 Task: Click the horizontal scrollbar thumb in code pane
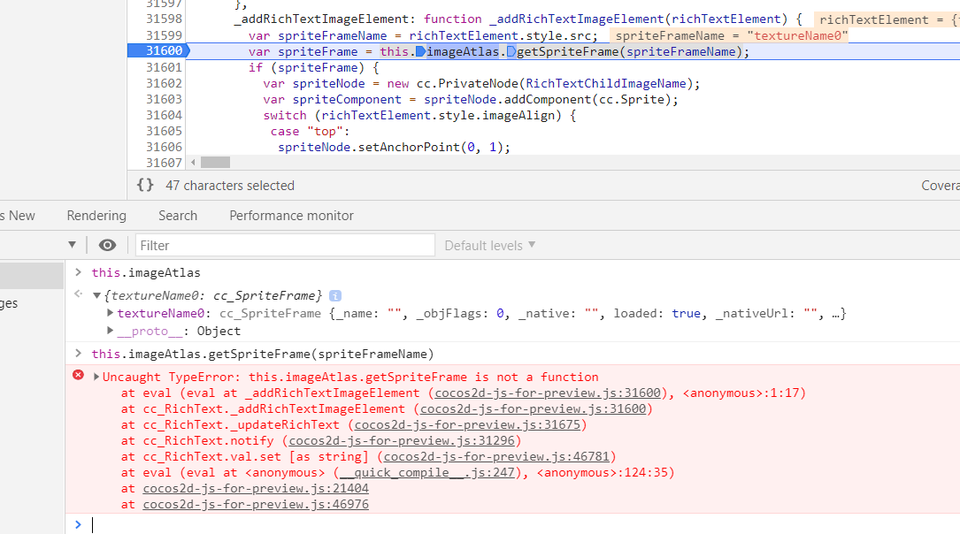[215, 163]
